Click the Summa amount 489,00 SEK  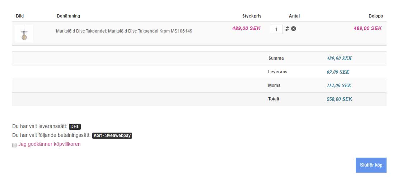click(339, 58)
